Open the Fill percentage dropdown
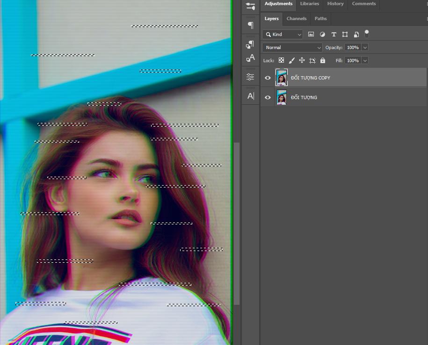 pyautogui.click(x=365, y=60)
